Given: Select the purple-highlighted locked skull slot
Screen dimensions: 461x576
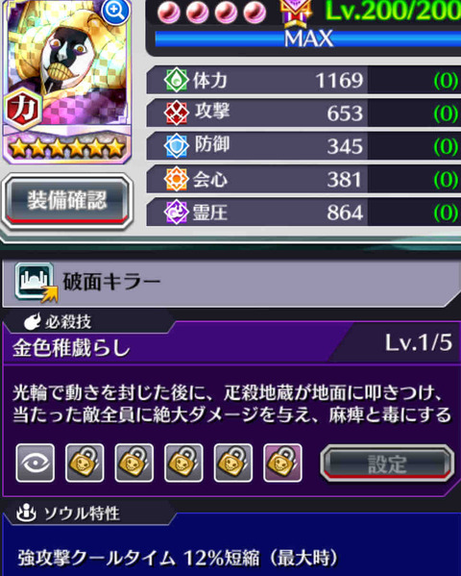Looking at the screenshot, I should [x=282, y=463].
